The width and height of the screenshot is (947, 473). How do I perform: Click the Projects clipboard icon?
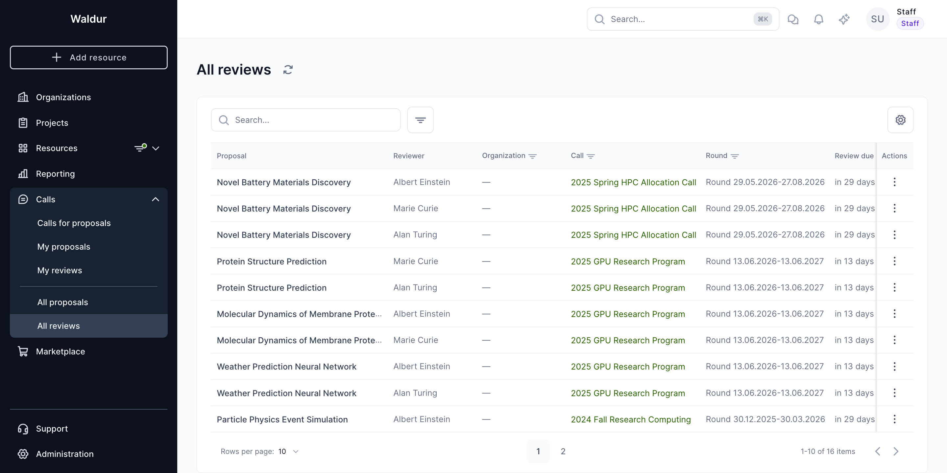tap(23, 123)
